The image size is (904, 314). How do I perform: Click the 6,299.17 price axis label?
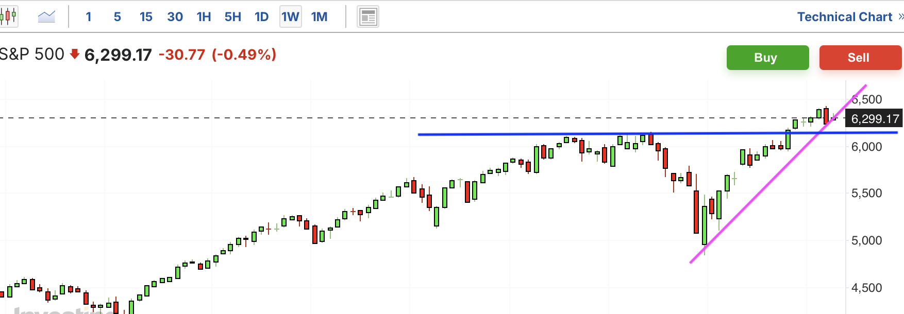(x=875, y=119)
